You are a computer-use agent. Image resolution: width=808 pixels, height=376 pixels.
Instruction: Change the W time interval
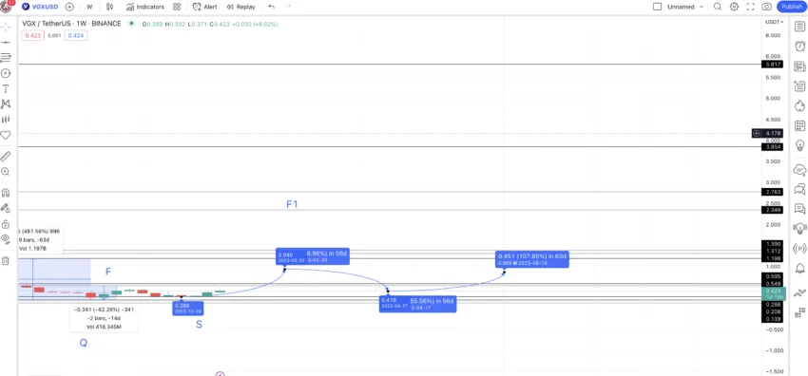[x=89, y=7]
